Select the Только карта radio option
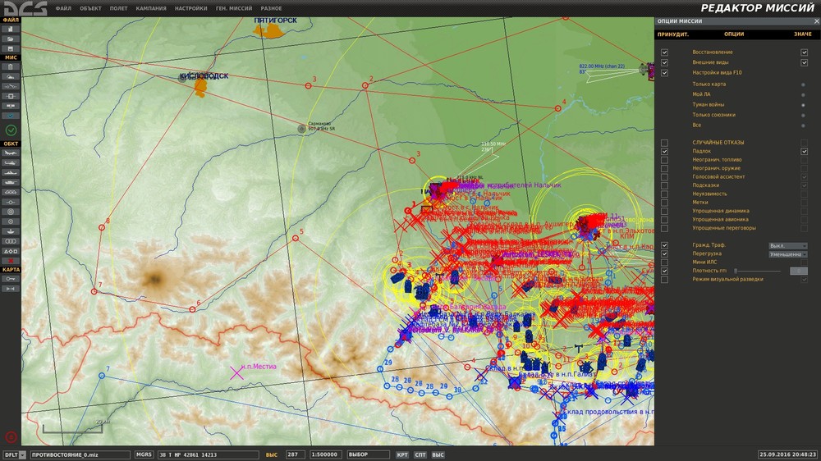Viewport: 821px width, 461px height. pos(803,84)
